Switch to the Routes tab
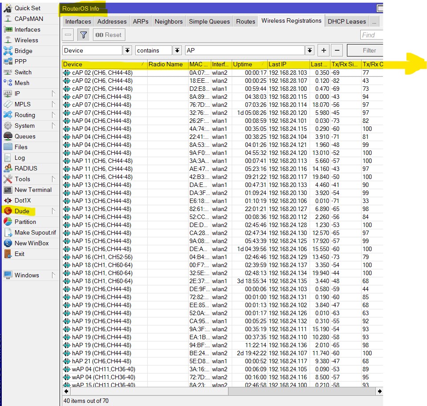 tap(246, 21)
